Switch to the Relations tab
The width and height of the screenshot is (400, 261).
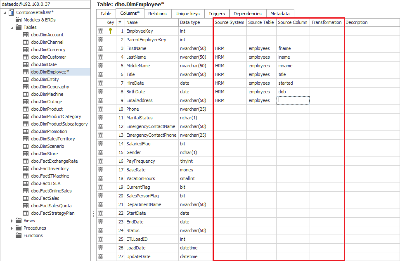tap(157, 14)
